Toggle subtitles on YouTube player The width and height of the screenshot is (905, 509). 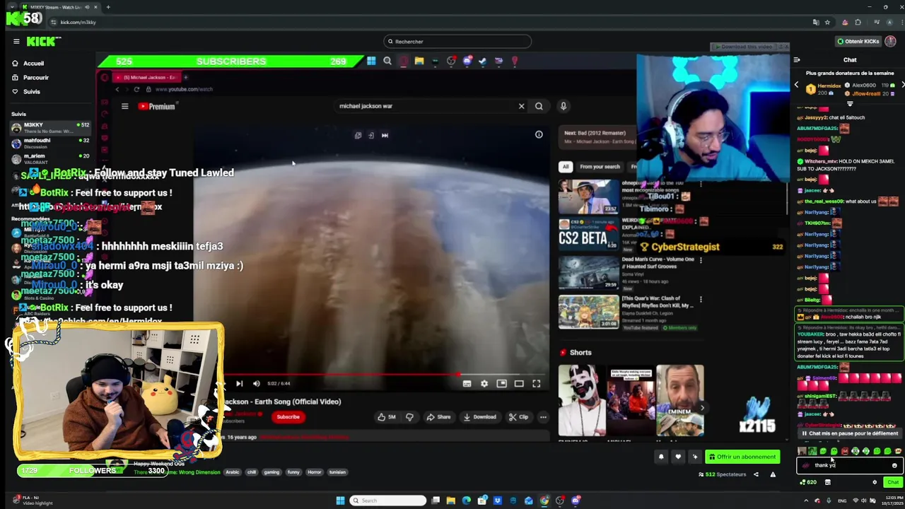coord(467,383)
